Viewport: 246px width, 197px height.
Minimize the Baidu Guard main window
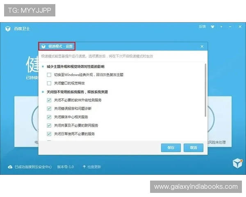pos(230,27)
